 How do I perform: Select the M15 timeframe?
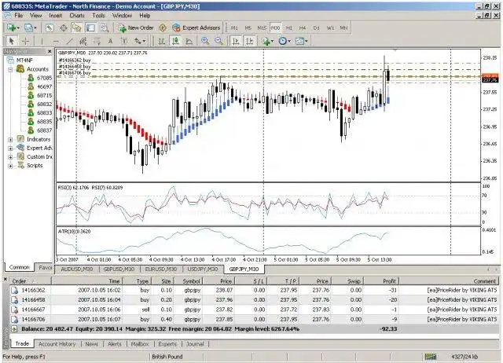click(262, 28)
